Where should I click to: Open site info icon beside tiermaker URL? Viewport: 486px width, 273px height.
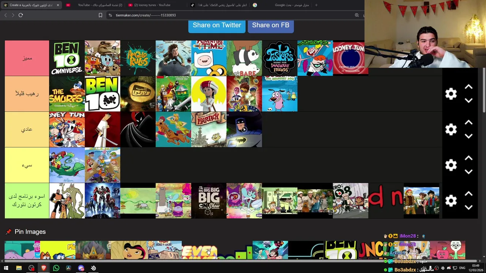110,15
